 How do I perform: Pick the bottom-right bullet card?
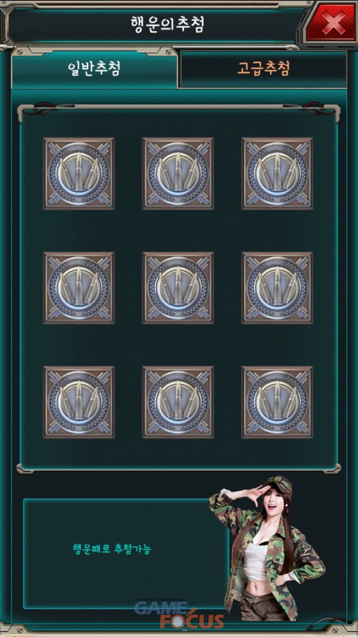click(277, 402)
